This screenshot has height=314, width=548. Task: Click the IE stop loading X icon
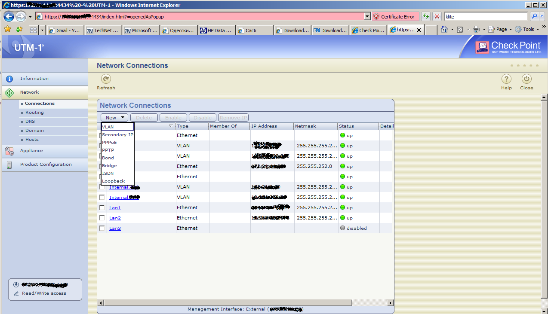coord(437,17)
